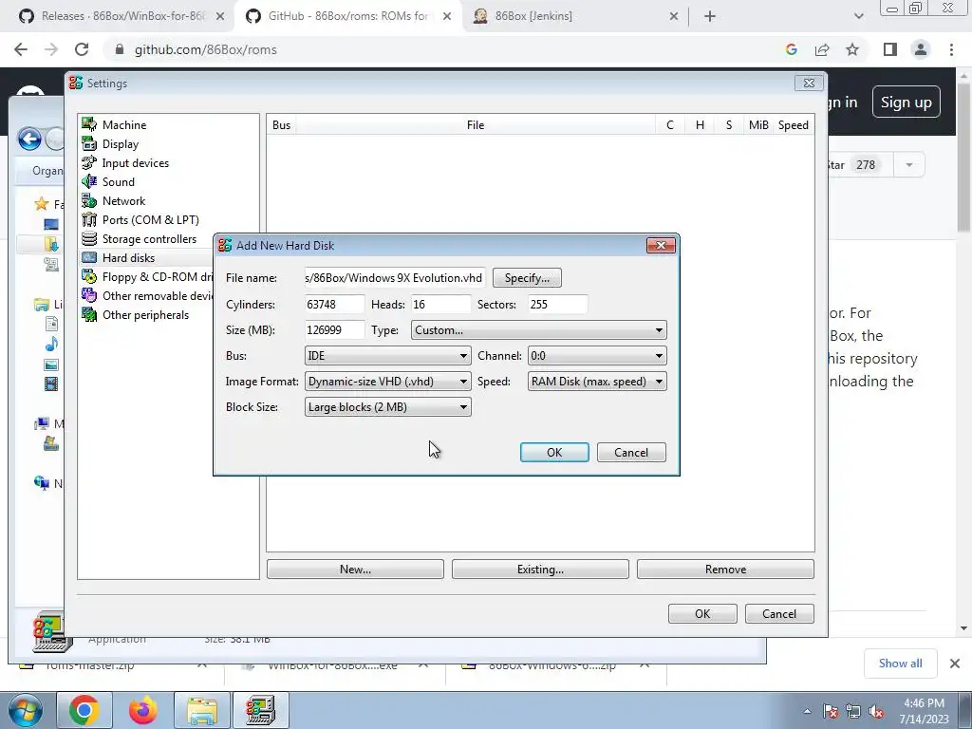Click Sectors value field

pos(557,305)
